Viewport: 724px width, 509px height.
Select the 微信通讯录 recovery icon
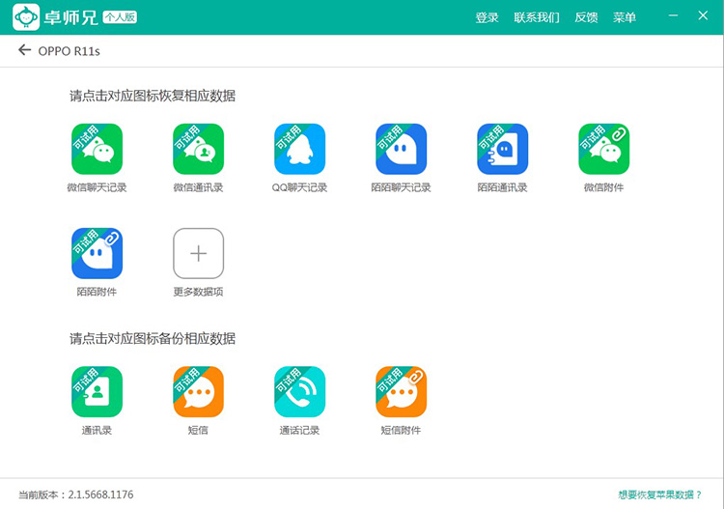click(198, 150)
